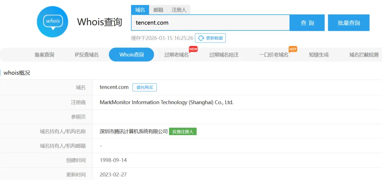Select the Whois查询 navigation pill
This screenshot has height=180, width=382.
(132, 54)
